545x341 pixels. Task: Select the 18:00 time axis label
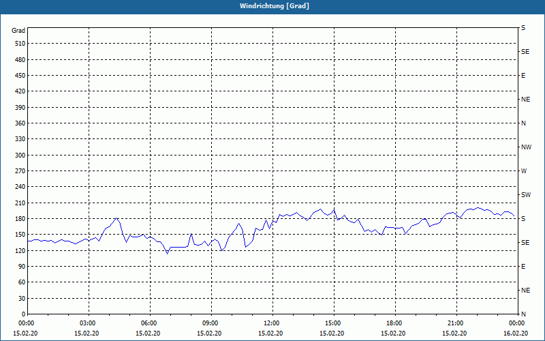point(395,323)
